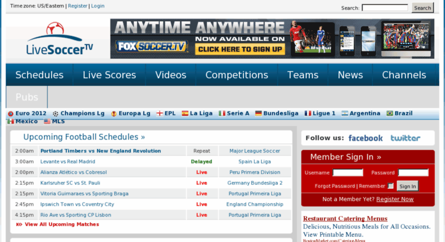Click the Forgot Password link
The image size is (445, 242).
coord(335,186)
